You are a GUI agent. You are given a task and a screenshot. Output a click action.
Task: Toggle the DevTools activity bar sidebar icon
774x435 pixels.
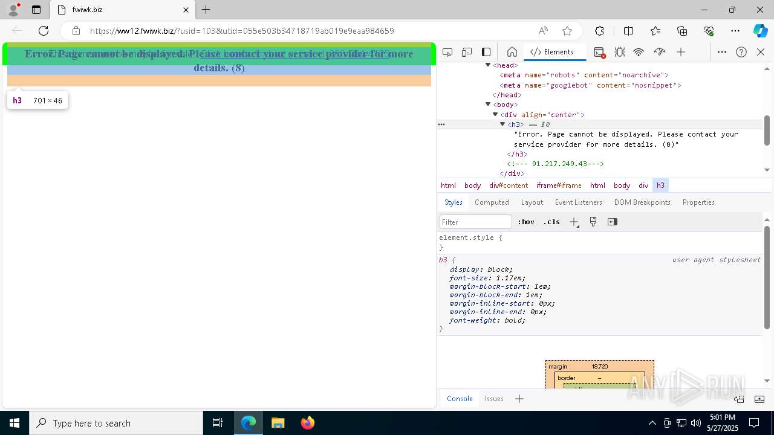click(486, 52)
